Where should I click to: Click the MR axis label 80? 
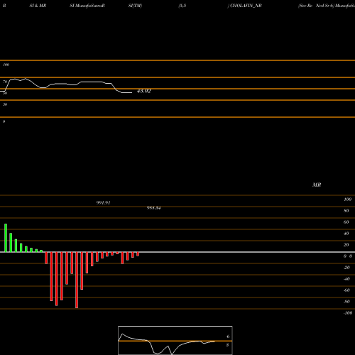pos(346,211)
